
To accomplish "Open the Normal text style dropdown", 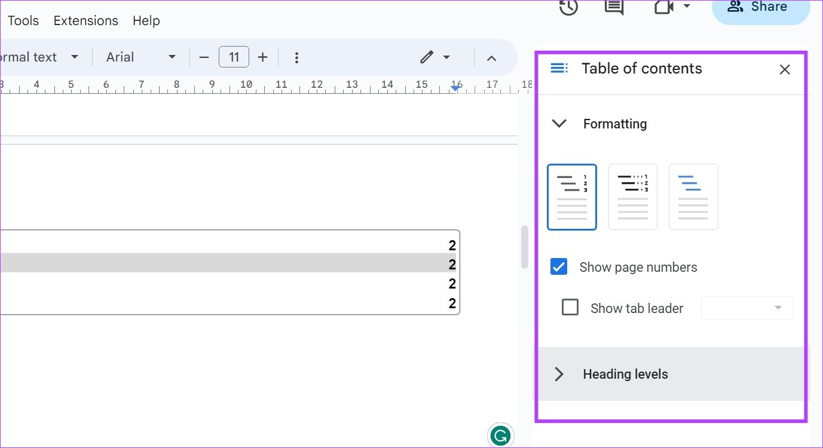I will tap(39, 57).
